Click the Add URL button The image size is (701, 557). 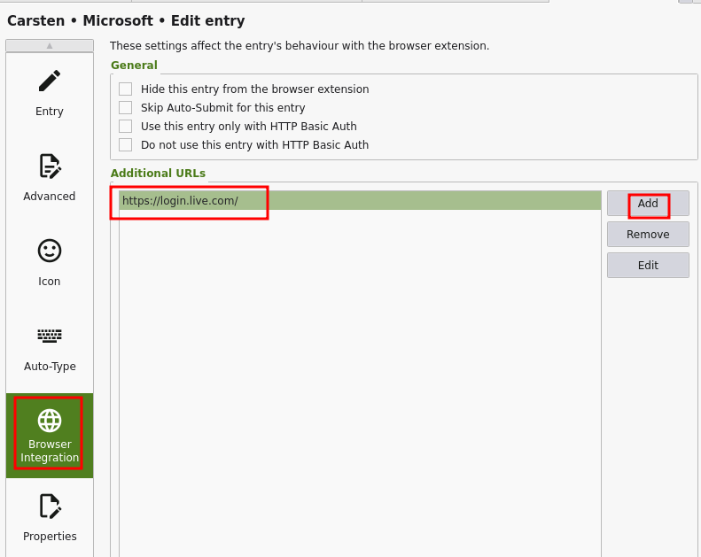click(x=648, y=204)
